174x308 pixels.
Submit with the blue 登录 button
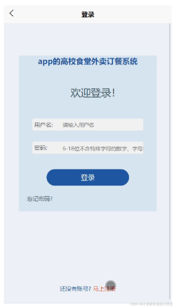point(88,177)
